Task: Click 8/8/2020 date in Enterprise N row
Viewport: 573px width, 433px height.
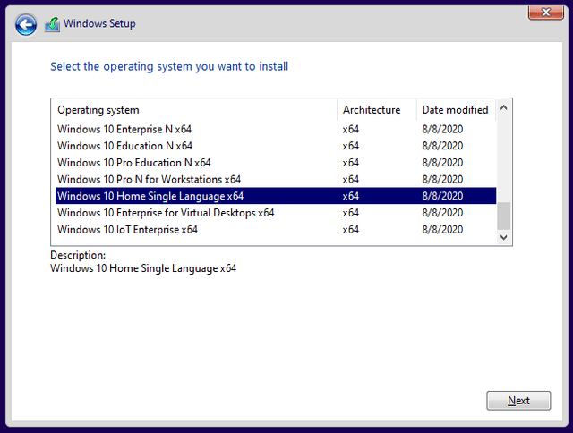Action: (x=442, y=129)
